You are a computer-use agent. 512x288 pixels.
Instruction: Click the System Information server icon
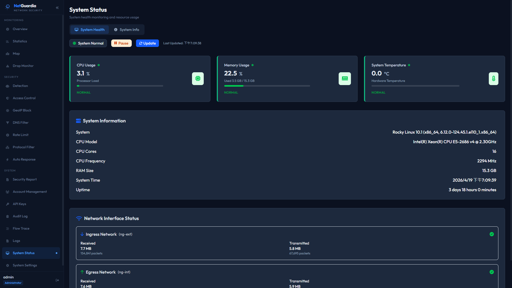pos(78,121)
